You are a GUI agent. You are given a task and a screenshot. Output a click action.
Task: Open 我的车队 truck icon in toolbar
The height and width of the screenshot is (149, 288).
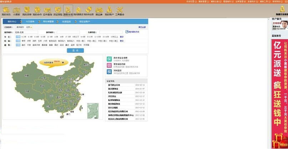[x=6, y=11]
